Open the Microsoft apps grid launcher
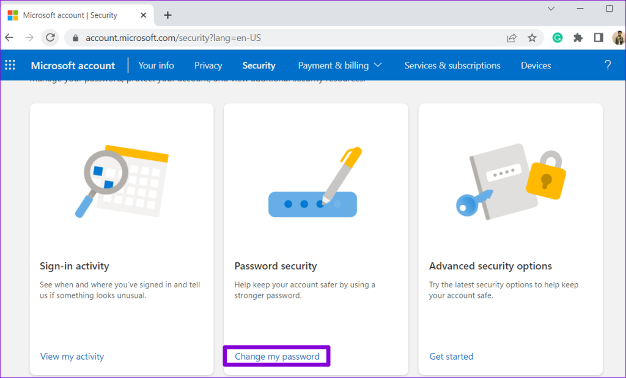The image size is (626, 378). [10, 65]
